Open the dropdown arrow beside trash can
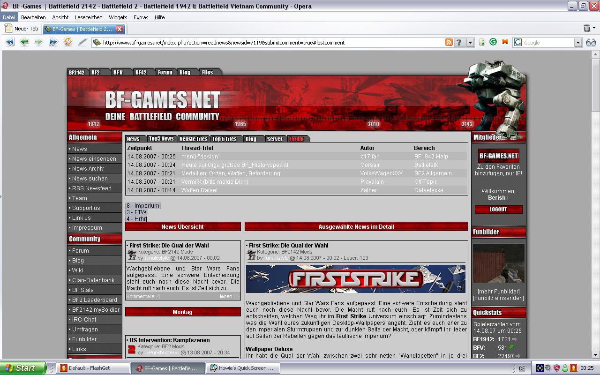Screen dimensions: 600x375 tap(594, 29)
